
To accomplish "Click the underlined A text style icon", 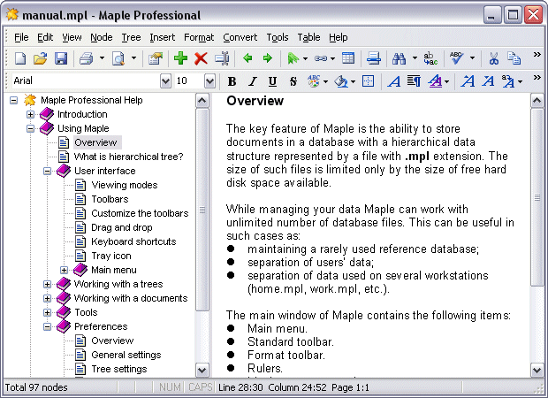I will pos(435,81).
